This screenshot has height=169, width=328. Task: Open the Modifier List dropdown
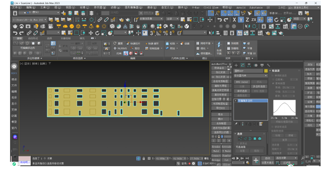250,76
